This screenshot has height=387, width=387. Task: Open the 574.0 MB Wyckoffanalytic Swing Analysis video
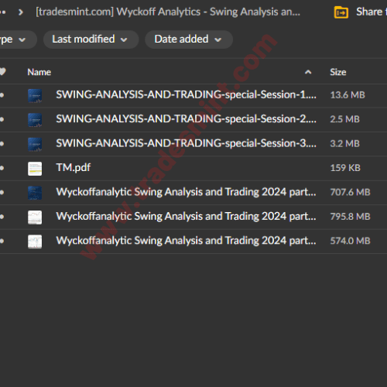click(186, 241)
